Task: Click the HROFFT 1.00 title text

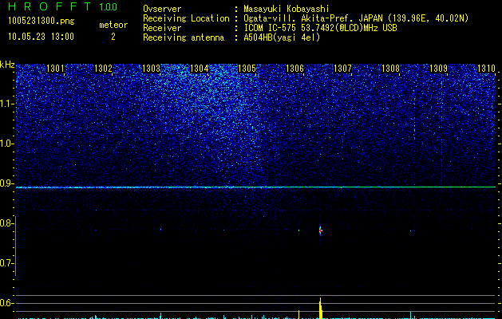Action: pos(62,6)
